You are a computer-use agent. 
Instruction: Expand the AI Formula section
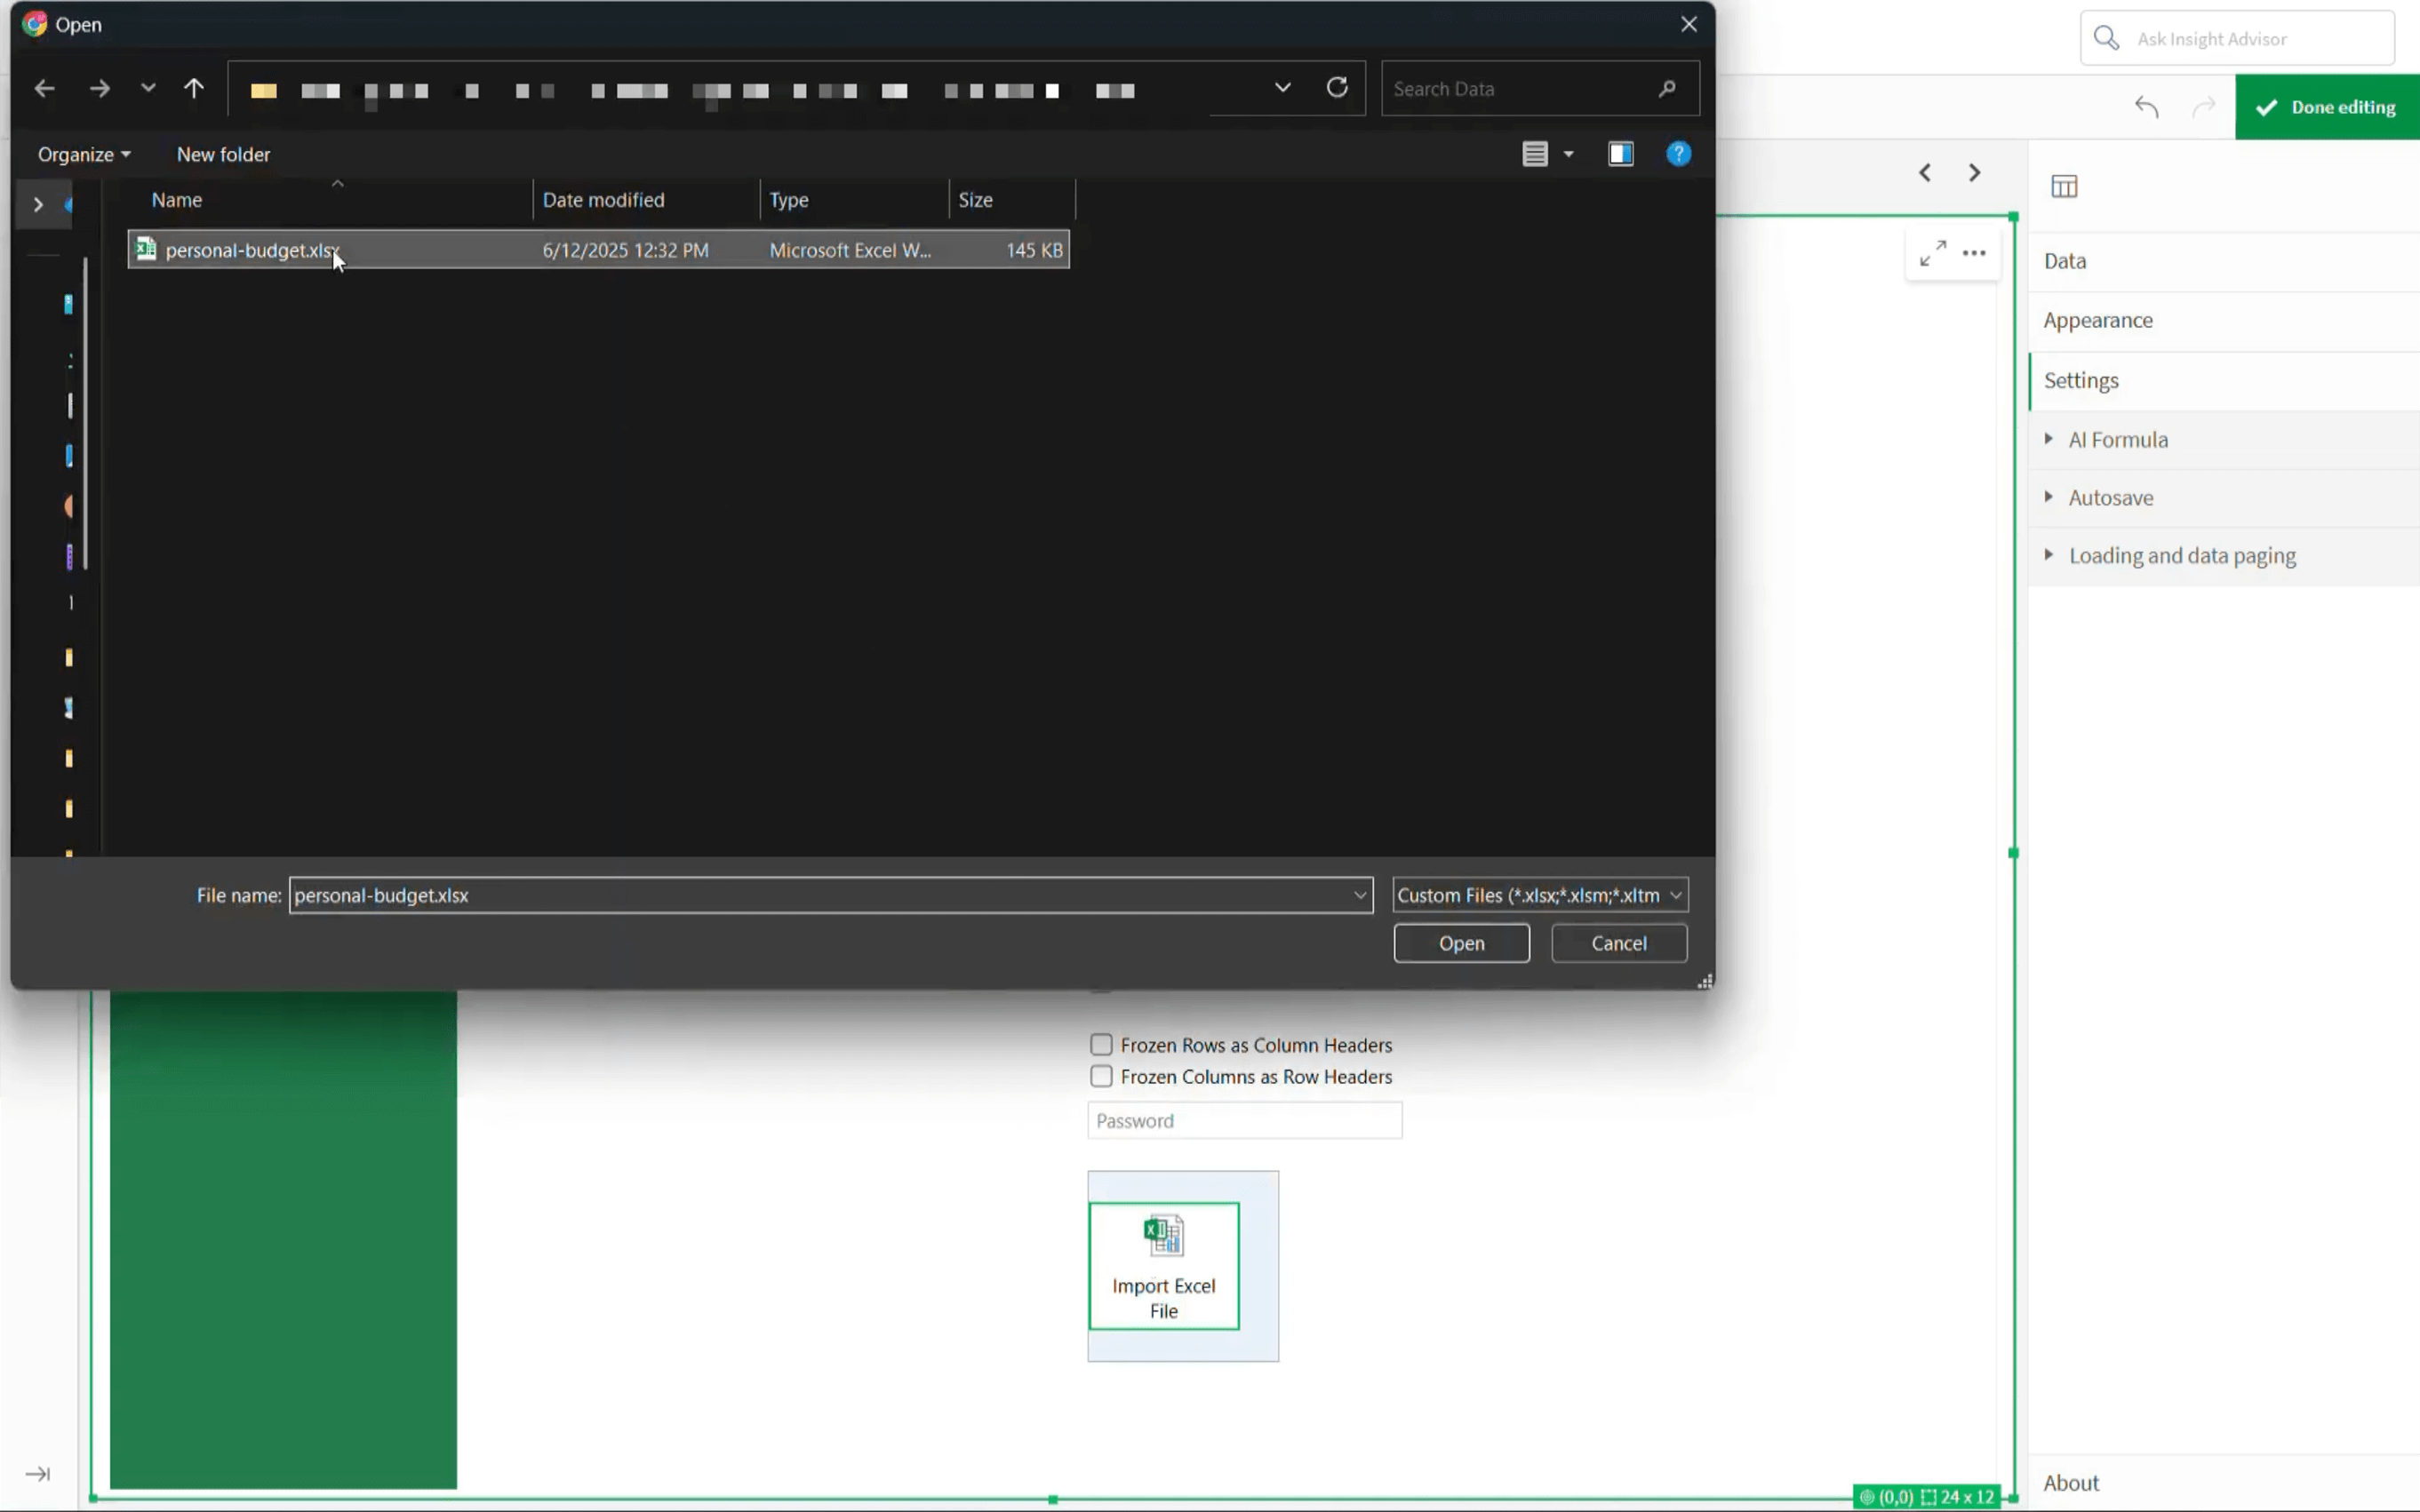(x=2117, y=440)
